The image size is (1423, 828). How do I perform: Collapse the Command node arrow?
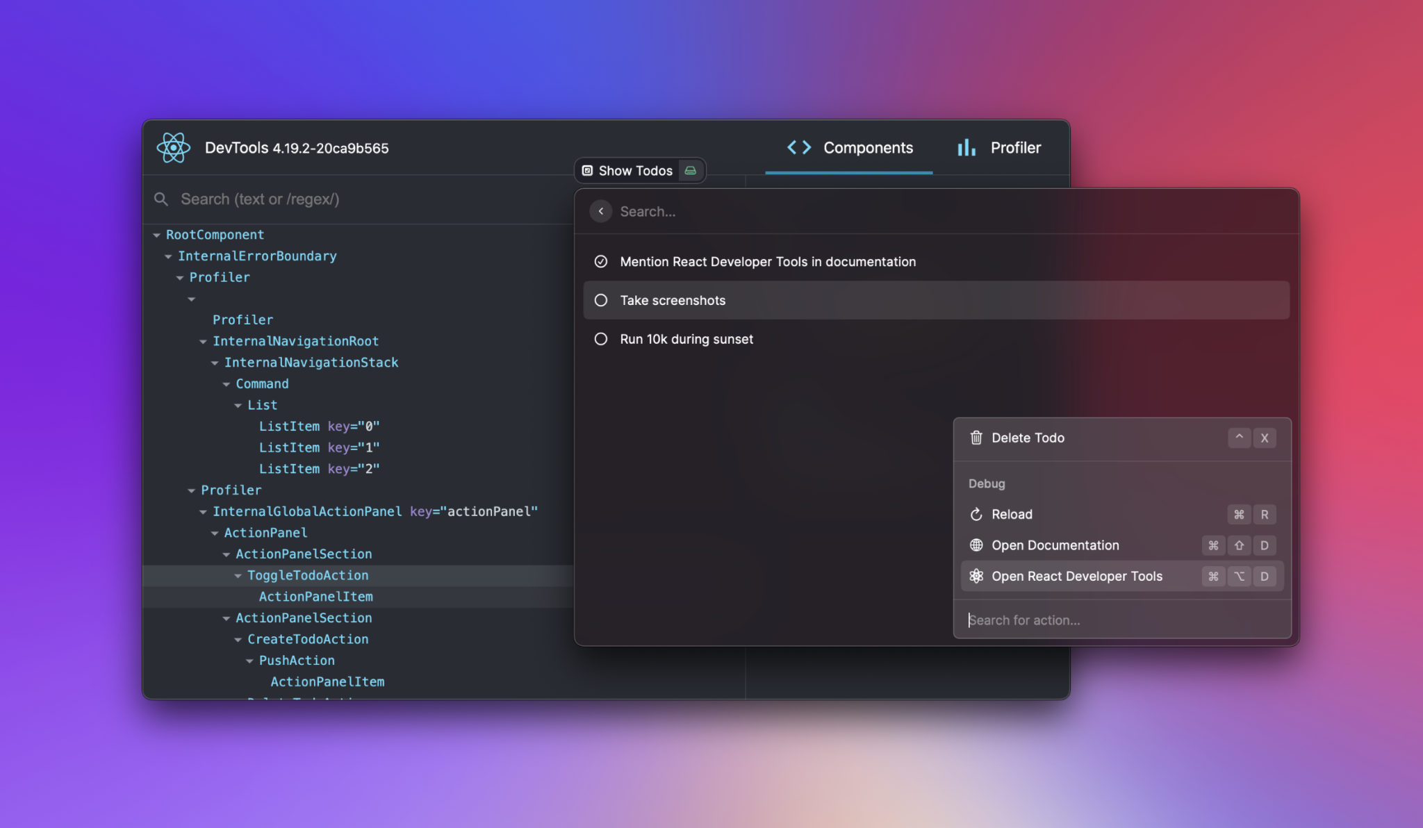[x=227, y=384]
